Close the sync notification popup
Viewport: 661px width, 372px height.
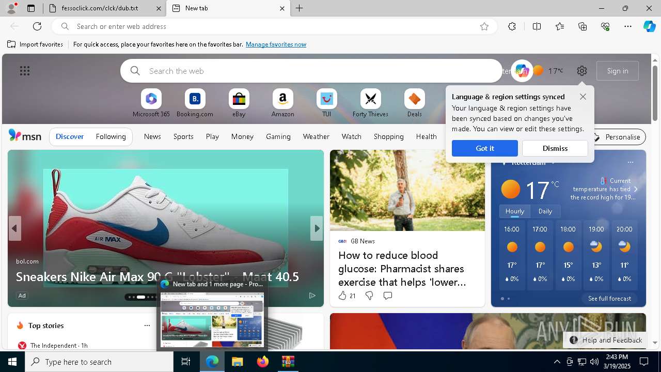pos(583,97)
